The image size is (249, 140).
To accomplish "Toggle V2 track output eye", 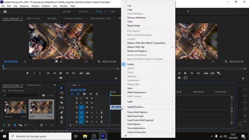I will (x=92, y=103).
